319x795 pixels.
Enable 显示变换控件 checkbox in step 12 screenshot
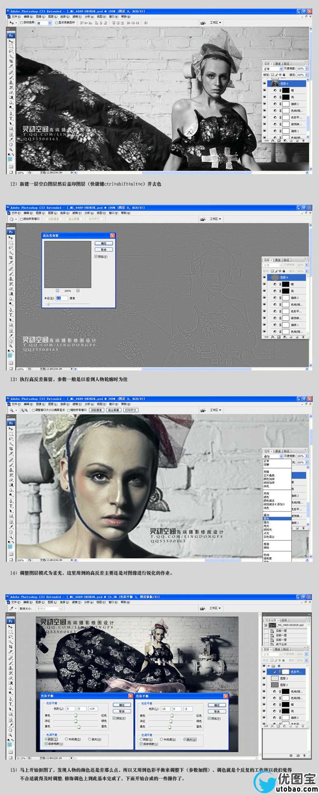57,23
